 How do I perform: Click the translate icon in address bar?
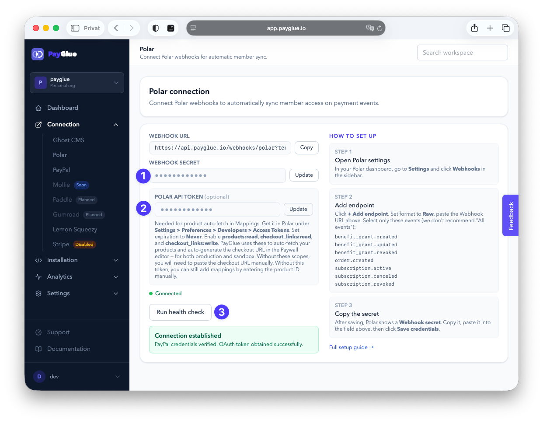(370, 28)
